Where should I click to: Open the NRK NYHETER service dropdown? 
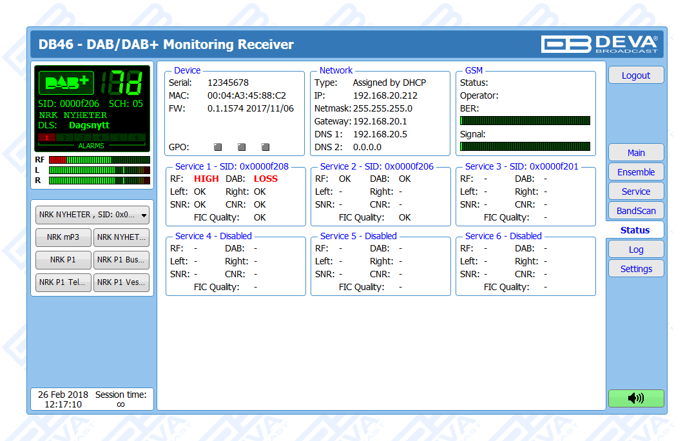(93, 215)
